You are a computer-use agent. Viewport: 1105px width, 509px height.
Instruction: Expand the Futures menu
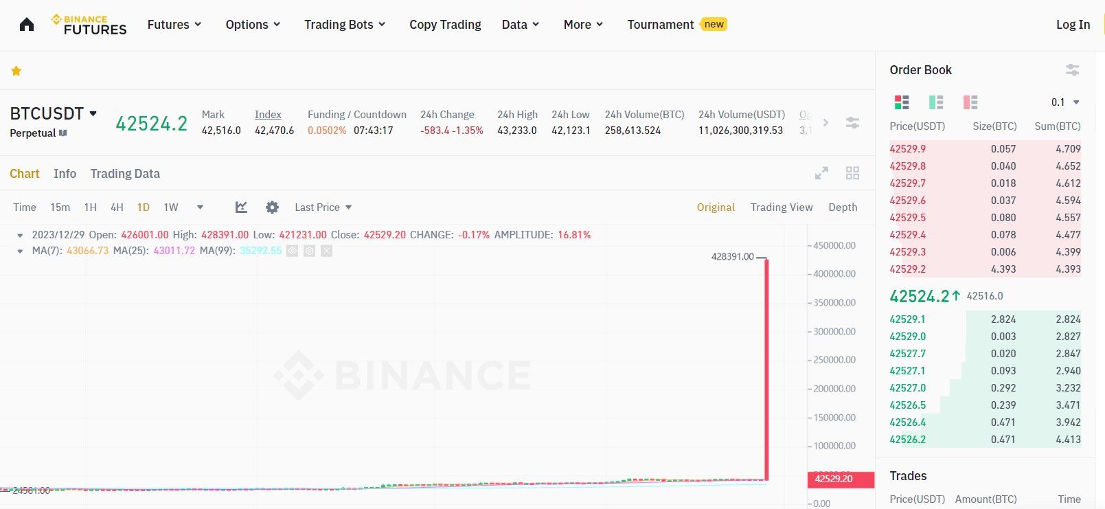[x=174, y=25]
